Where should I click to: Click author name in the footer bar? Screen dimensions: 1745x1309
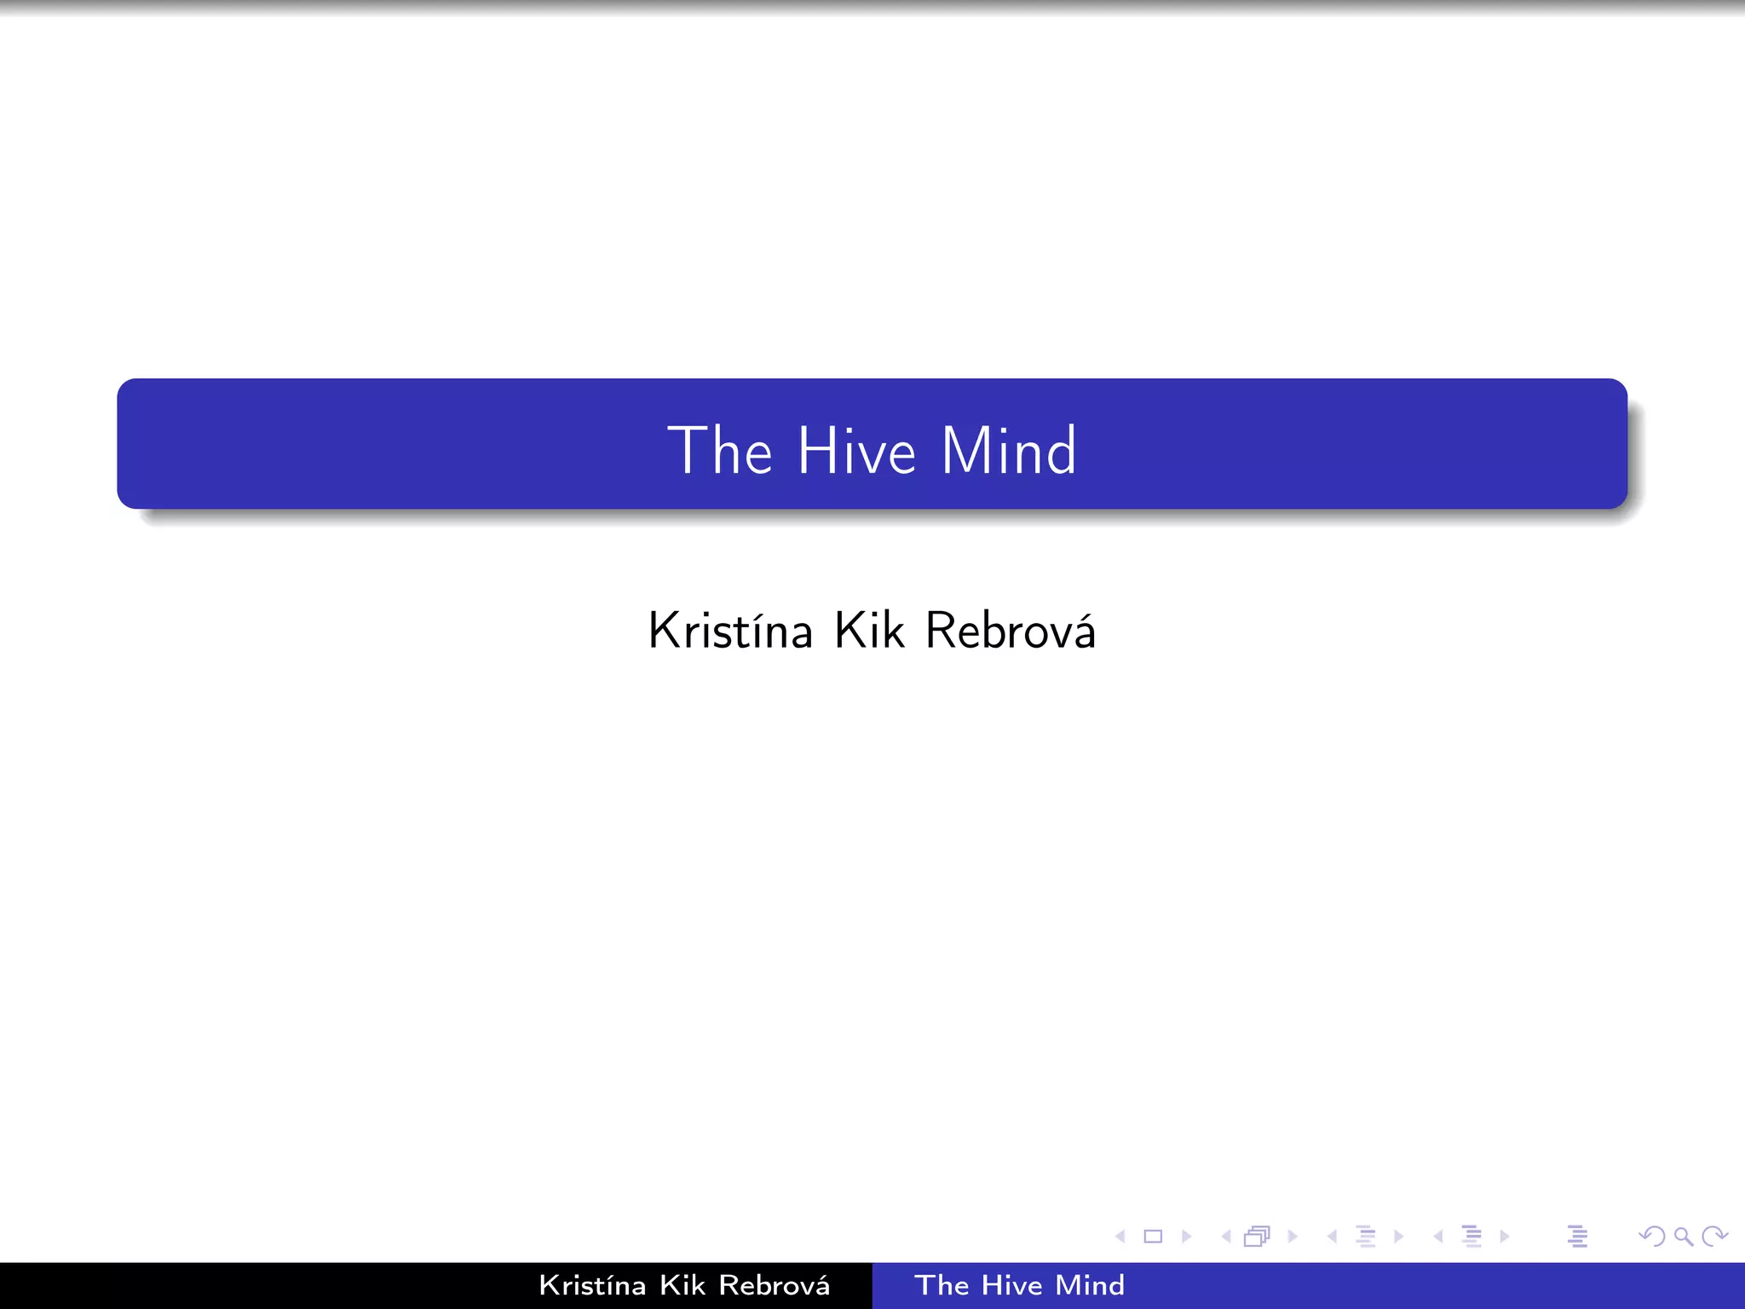(684, 1285)
